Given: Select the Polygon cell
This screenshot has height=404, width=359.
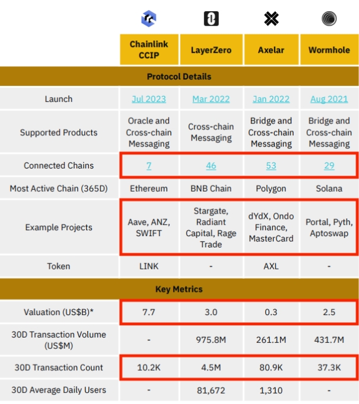Looking at the screenshot, I should 271,189.
